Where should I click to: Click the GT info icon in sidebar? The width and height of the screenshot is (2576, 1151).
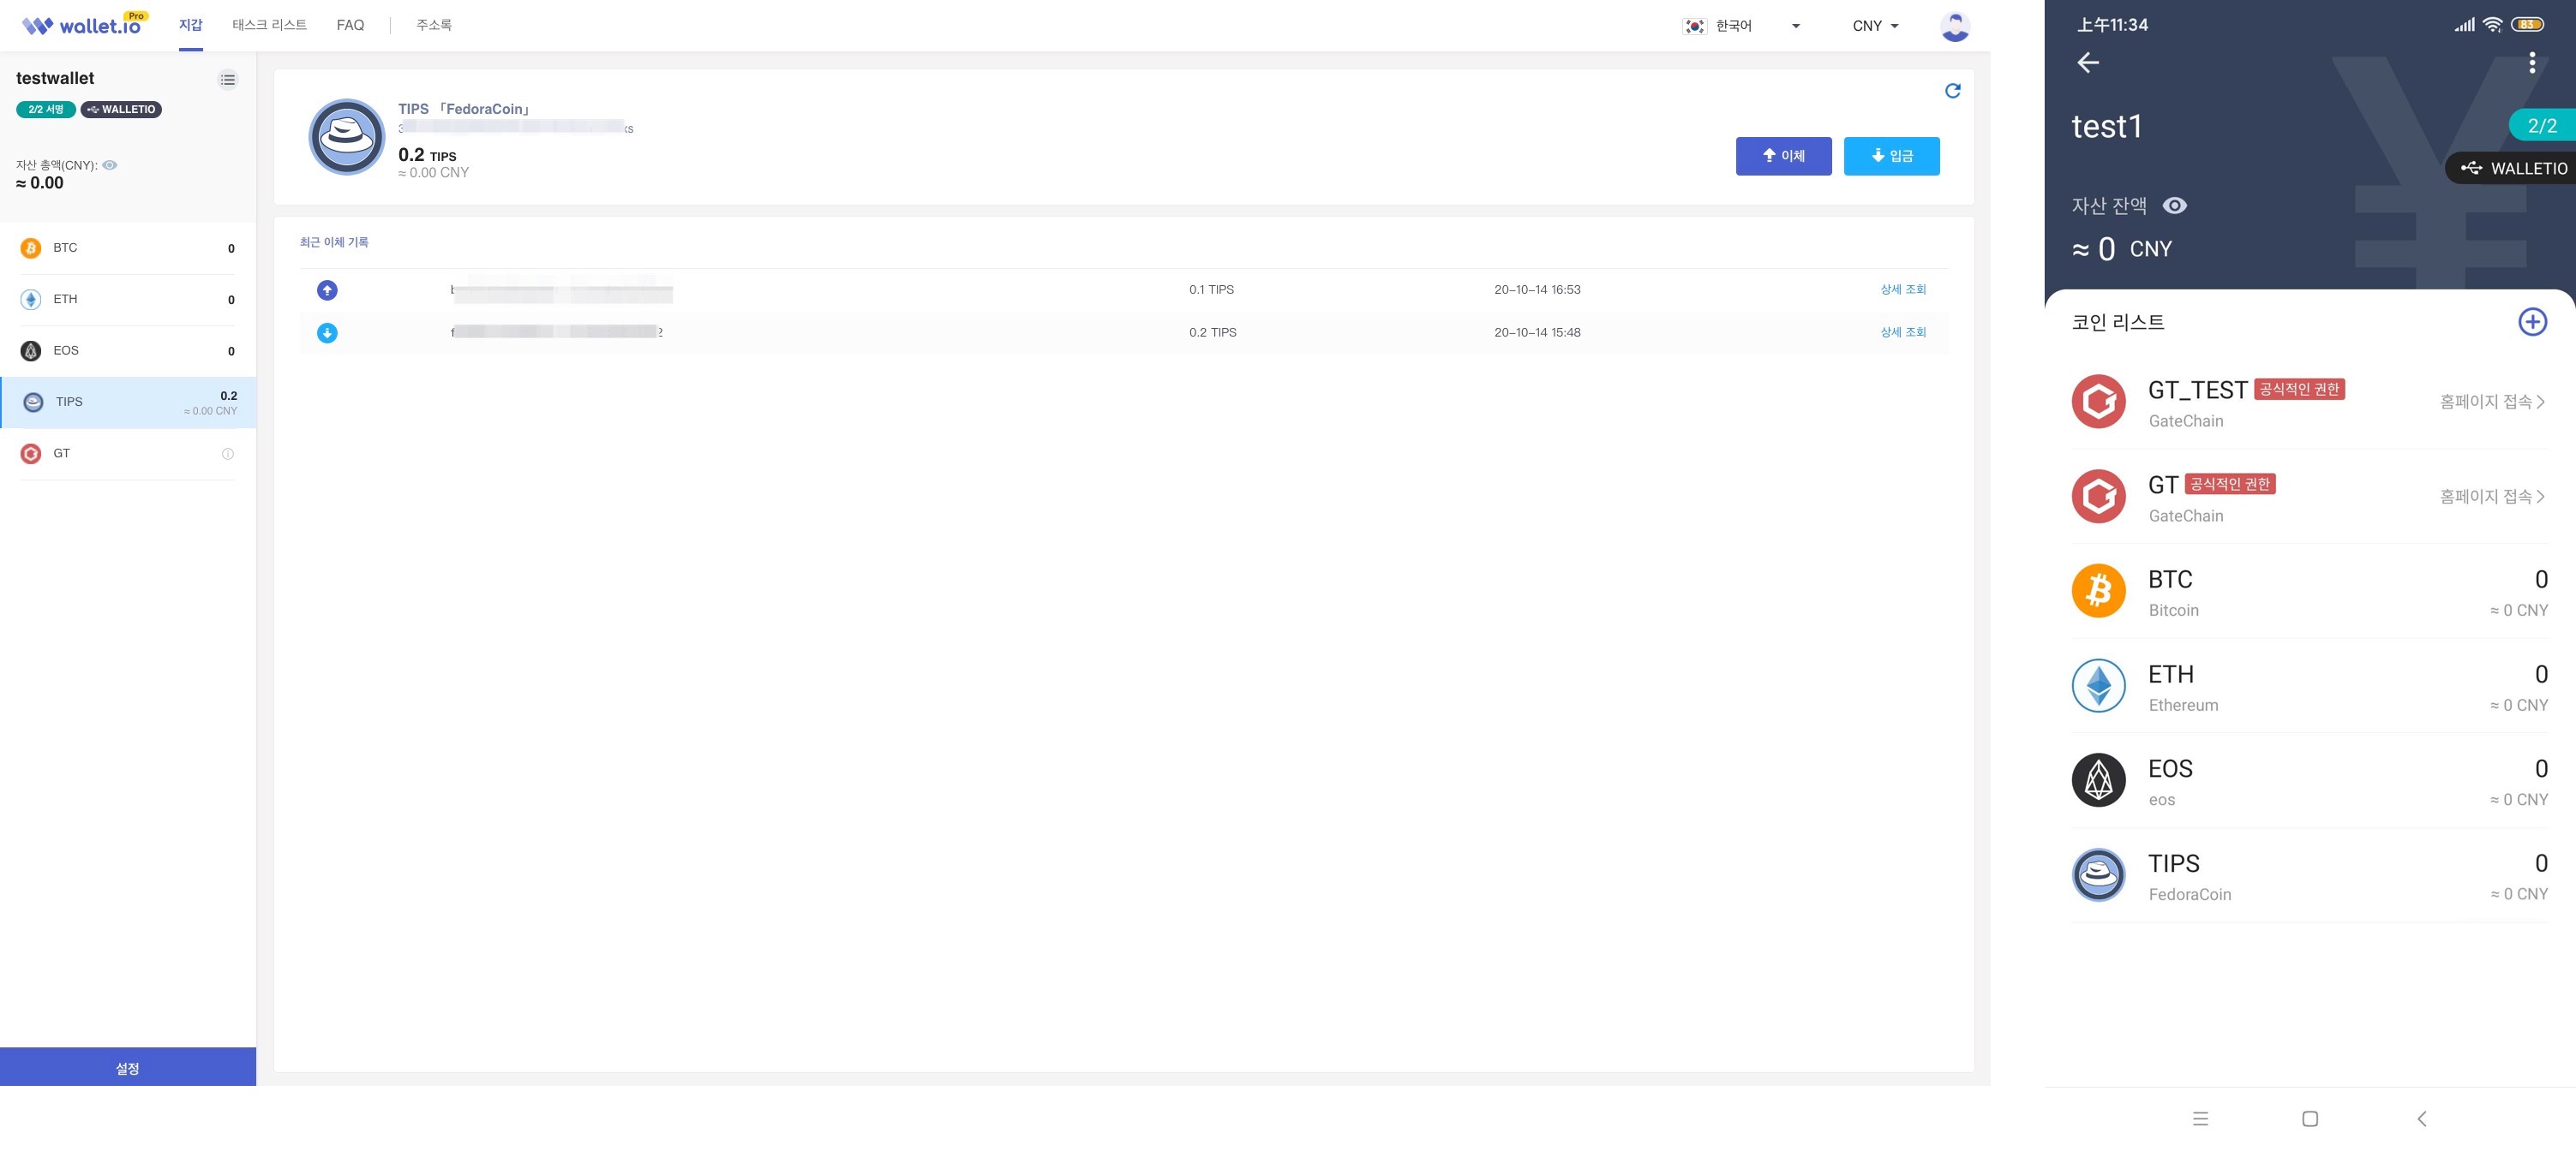pos(228,454)
